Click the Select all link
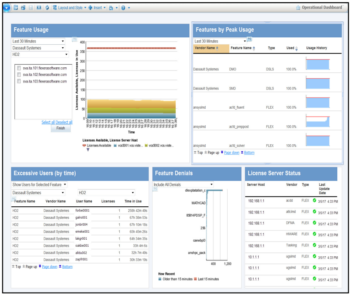The height and width of the screenshot is (297, 351). (48, 122)
